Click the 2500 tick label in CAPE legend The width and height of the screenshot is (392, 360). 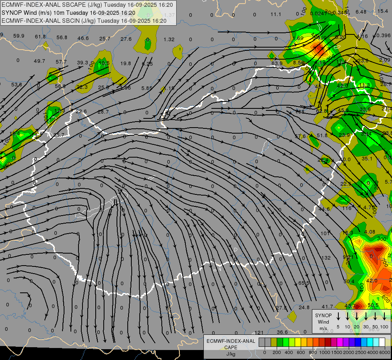coord(361,352)
